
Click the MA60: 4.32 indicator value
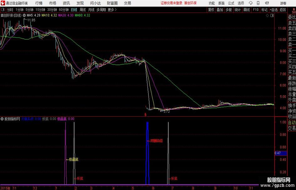[82, 15]
